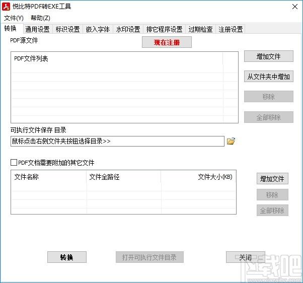
Task: Click 移除 beside the PDF file list
Action: click(269, 97)
